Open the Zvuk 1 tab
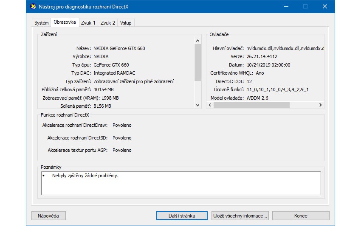361x226 pixels. 88,23
